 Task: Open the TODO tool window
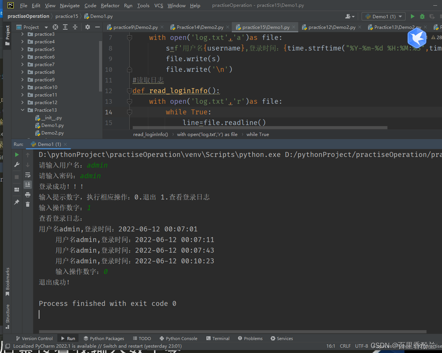[x=142, y=338]
